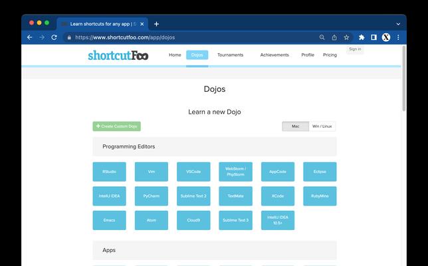Click the shortcutFoo logo
Image resolution: width=428 pixels, height=266 pixels.
pos(118,55)
